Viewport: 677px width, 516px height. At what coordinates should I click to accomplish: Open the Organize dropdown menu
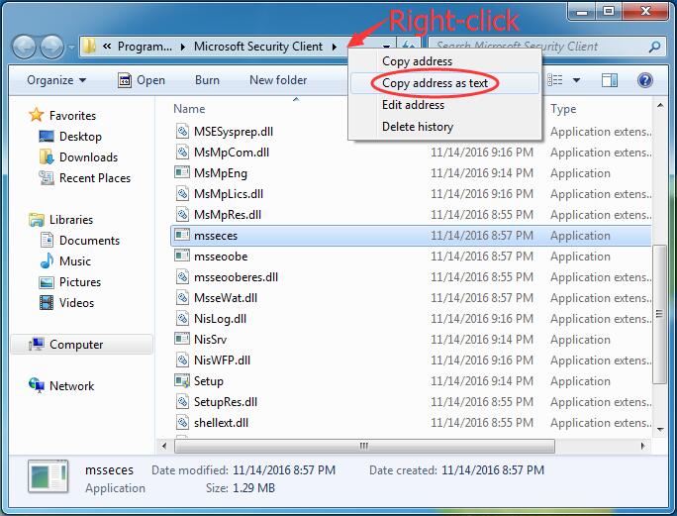[x=56, y=80]
